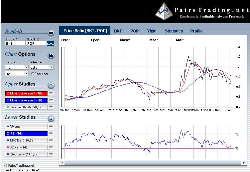
Task: Open the Profile tab
Action: pos(196,31)
